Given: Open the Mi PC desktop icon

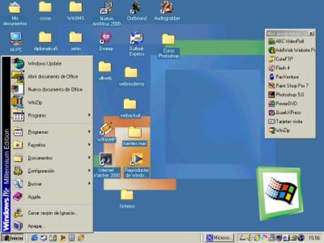Looking at the screenshot, I should pos(16,42).
